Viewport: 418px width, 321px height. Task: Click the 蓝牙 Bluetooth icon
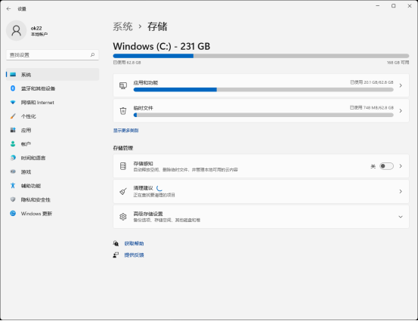point(13,88)
